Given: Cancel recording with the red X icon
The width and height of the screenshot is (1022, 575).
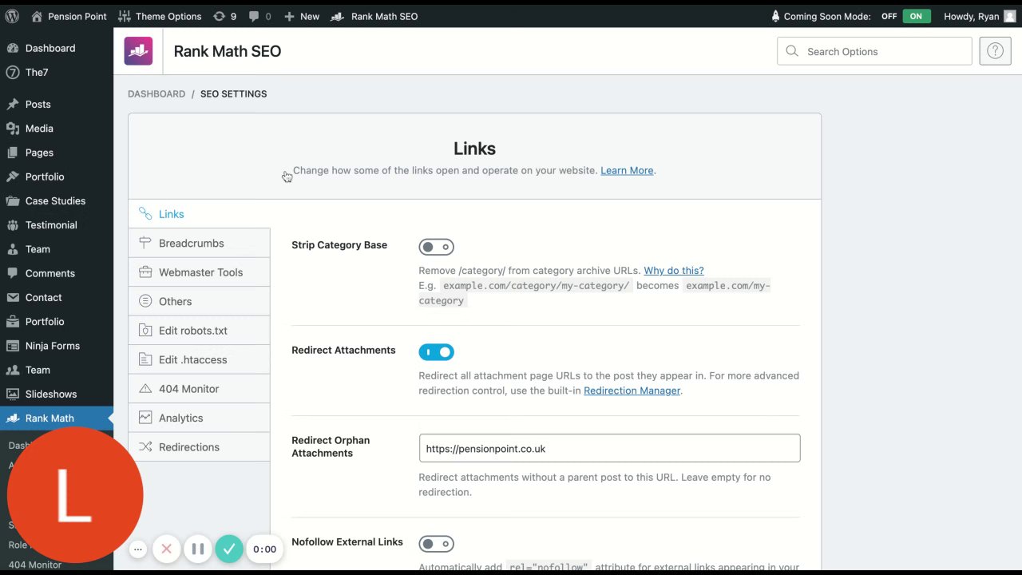Looking at the screenshot, I should point(166,549).
